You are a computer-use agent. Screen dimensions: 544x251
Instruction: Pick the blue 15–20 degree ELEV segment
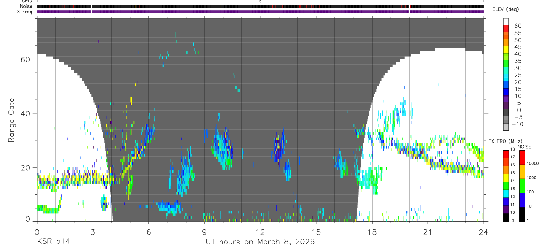click(x=506, y=85)
